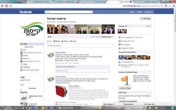176x110 pixels.
Task: Click Share under the second post
Action: (x=86, y=104)
